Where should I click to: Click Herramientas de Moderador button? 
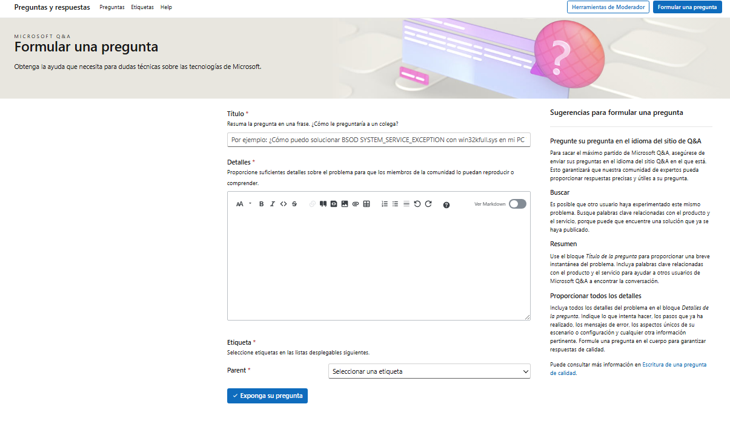coord(608,7)
